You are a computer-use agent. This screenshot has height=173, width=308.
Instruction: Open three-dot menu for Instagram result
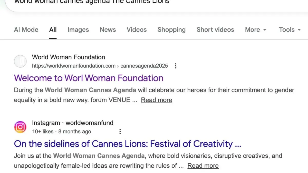coord(120,132)
